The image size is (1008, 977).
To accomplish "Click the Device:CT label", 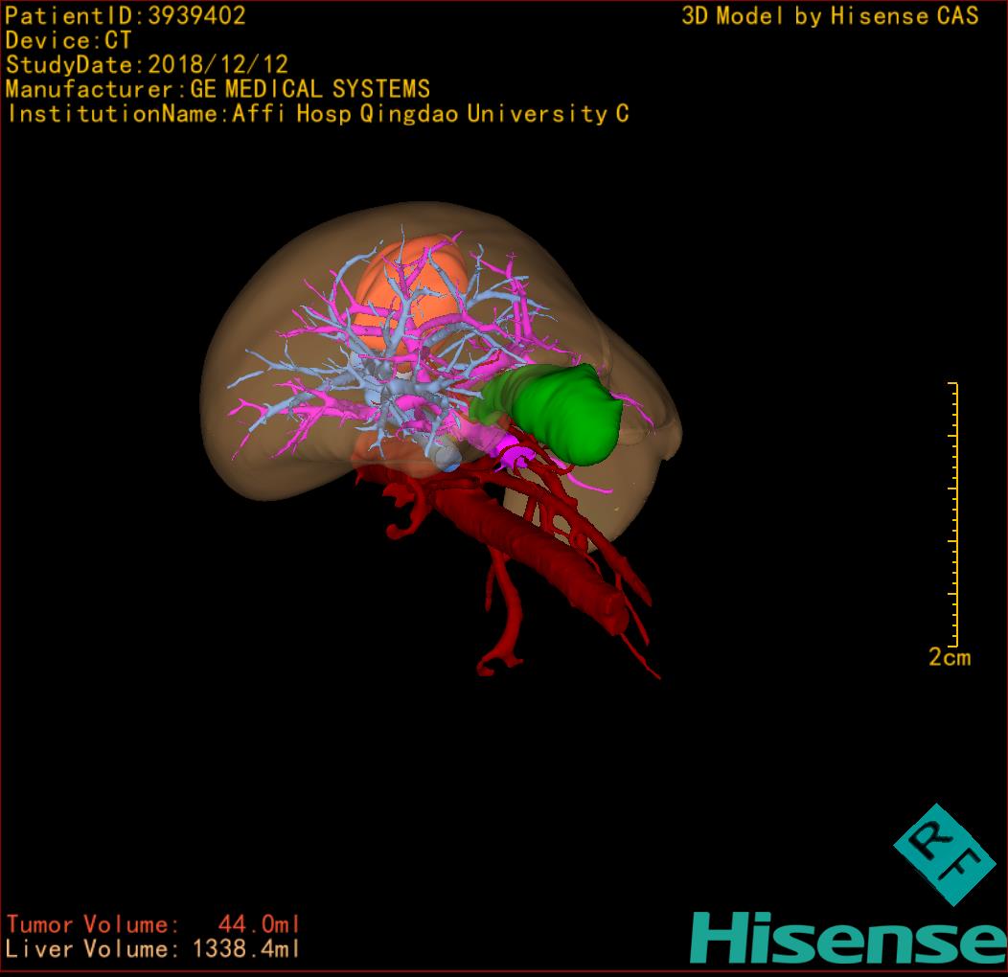I will [x=68, y=40].
